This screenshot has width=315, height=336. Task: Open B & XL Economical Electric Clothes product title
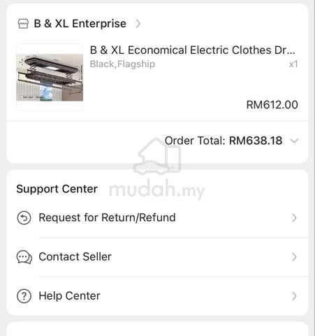[193, 50]
